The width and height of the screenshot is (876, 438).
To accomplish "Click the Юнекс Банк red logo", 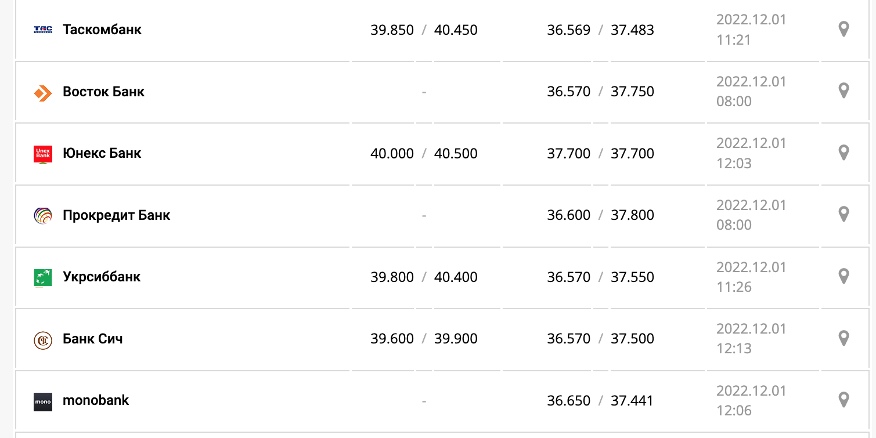I will coord(43,154).
